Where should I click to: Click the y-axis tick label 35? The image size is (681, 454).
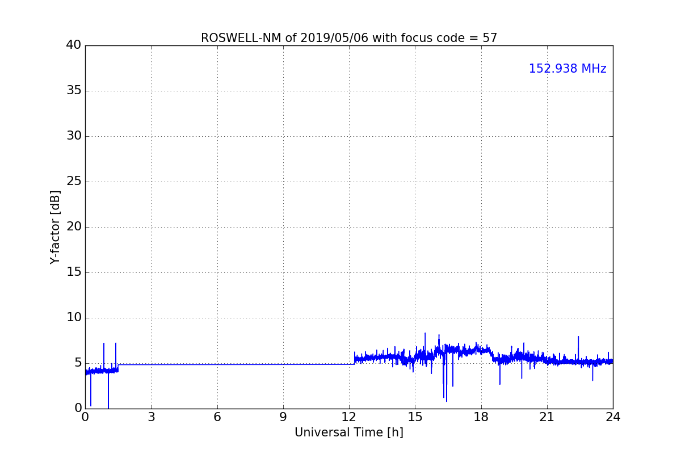(x=74, y=91)
